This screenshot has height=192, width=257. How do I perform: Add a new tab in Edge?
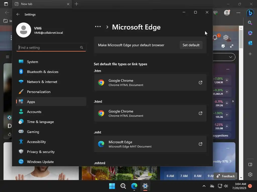pos(76,4)
